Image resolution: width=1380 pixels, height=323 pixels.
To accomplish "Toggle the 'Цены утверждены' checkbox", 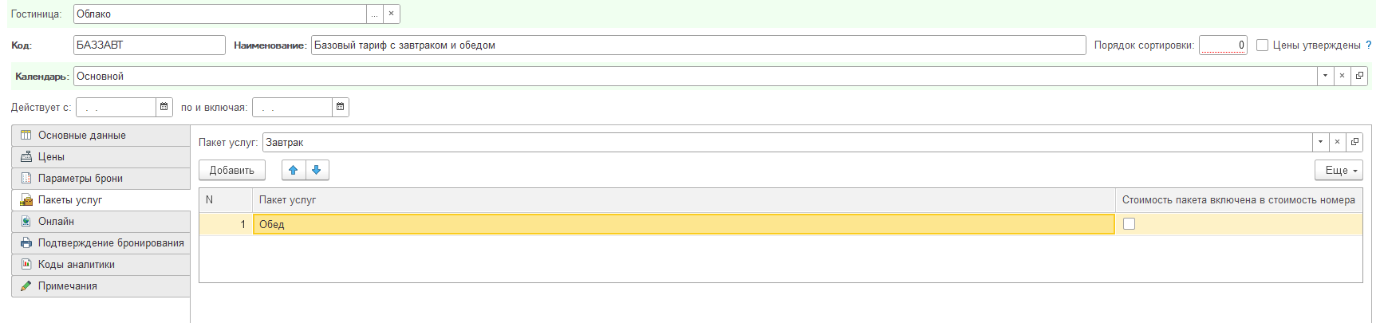I will (1262, 45).
